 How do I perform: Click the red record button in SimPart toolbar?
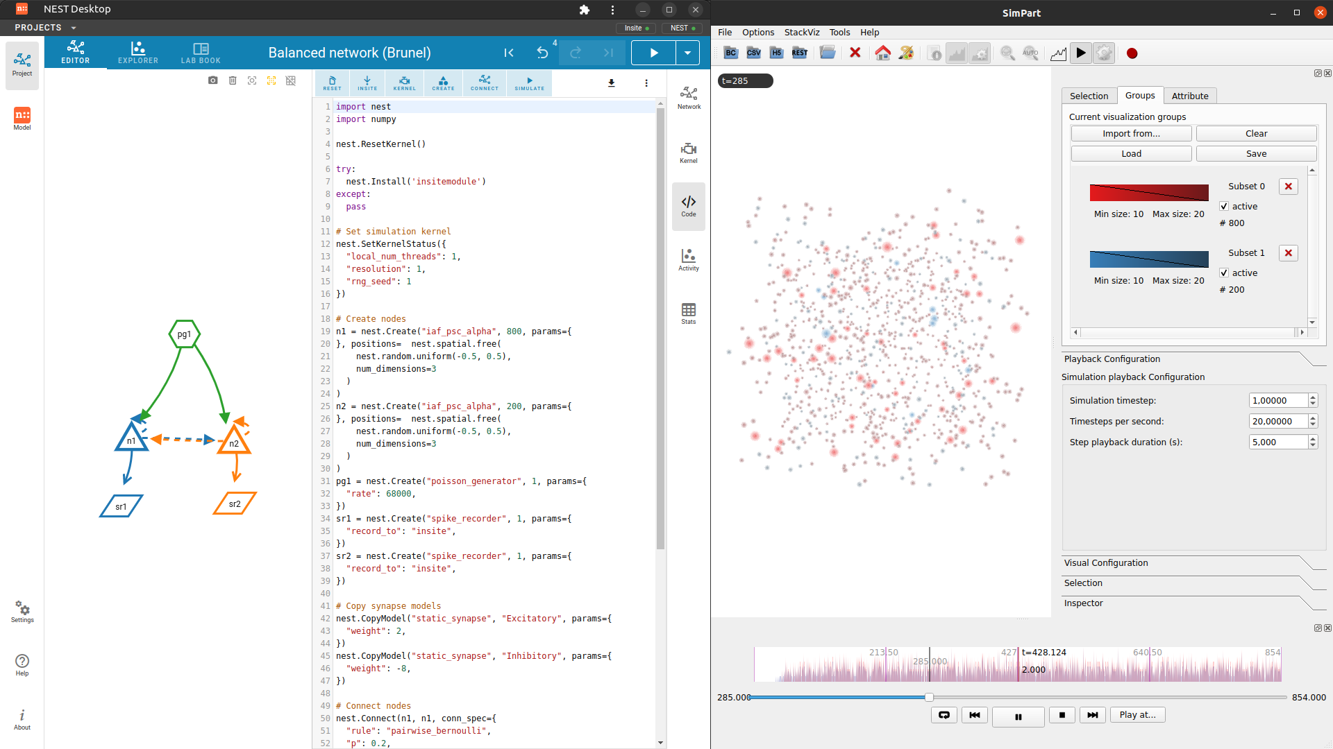point(1132,53)
